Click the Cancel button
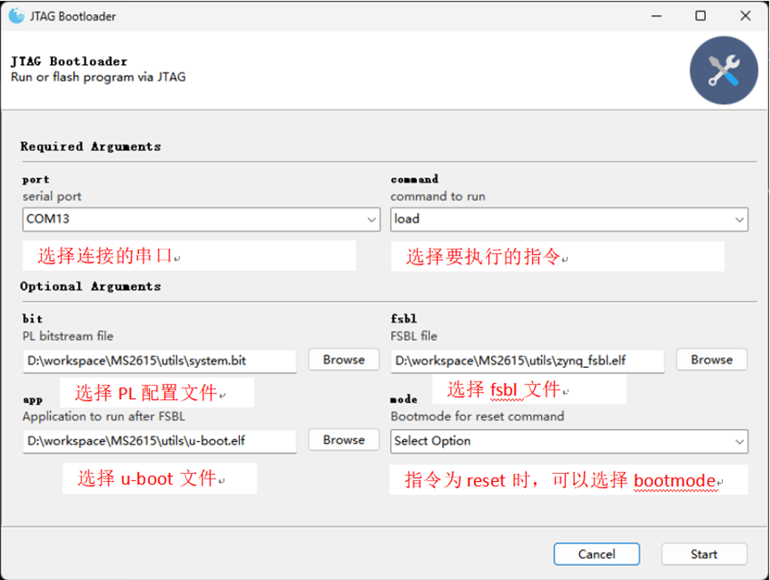The height and width of the screenshot is (580, 770). click(x=596, y=553)
